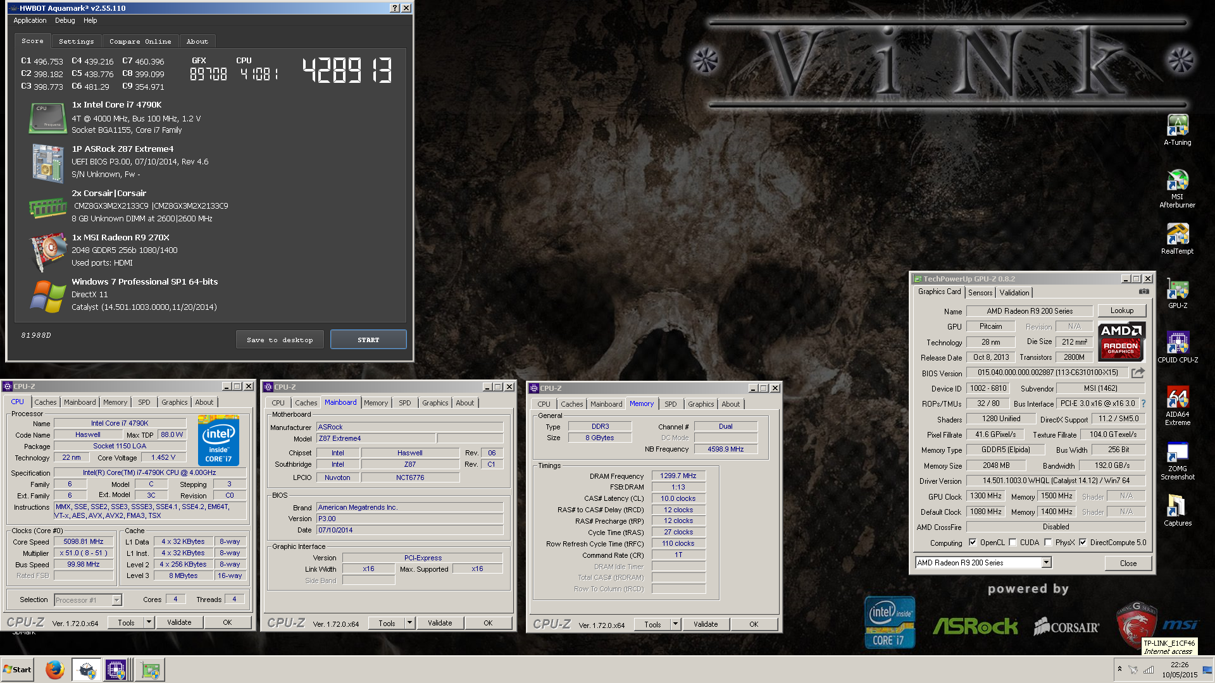Image resolution: width=1215 pixels, height=683 pixels.
Task: Open the About tab in Aquamark
Action: pos(197,41)
